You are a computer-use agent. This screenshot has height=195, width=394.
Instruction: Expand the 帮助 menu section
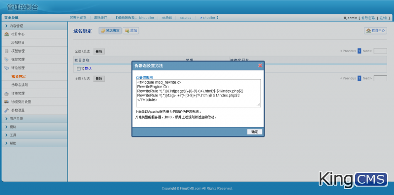tap(34, 143)
